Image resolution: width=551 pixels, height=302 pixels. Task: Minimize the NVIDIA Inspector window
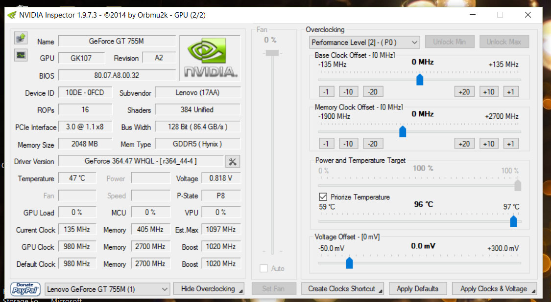click(472, 15)
